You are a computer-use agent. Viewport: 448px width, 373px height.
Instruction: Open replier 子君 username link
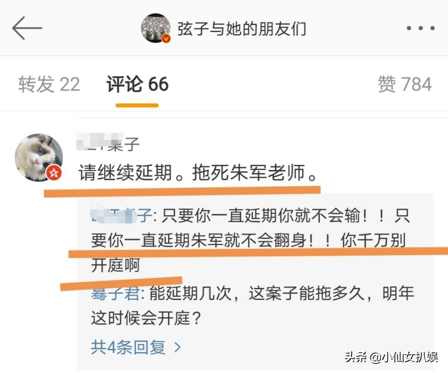point(115,294)
